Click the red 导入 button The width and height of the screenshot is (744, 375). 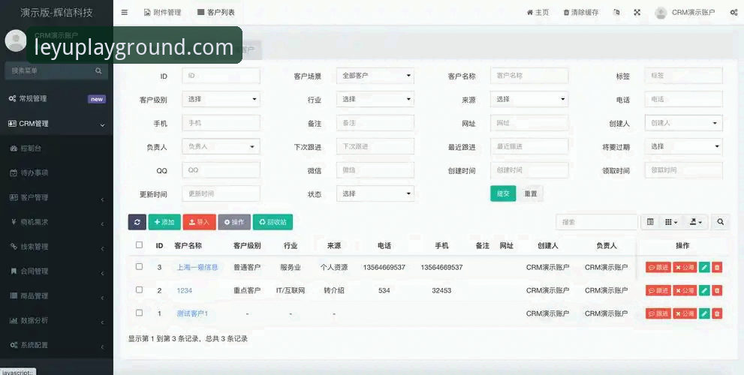(199, 222)
